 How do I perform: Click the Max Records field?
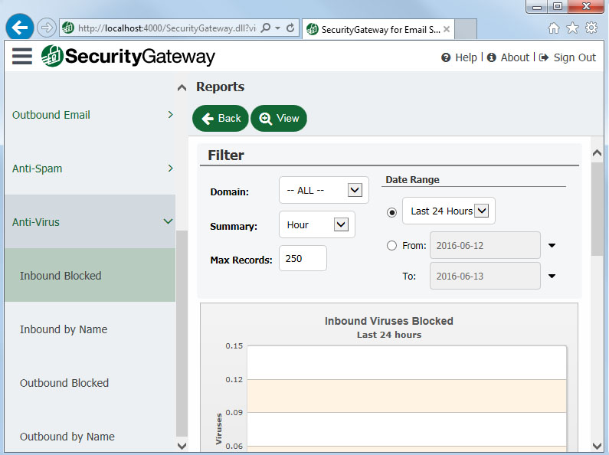click(x=303, y=258)
